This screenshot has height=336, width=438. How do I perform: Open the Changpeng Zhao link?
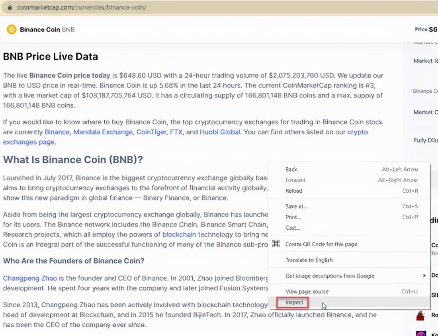tap(30, 278)
